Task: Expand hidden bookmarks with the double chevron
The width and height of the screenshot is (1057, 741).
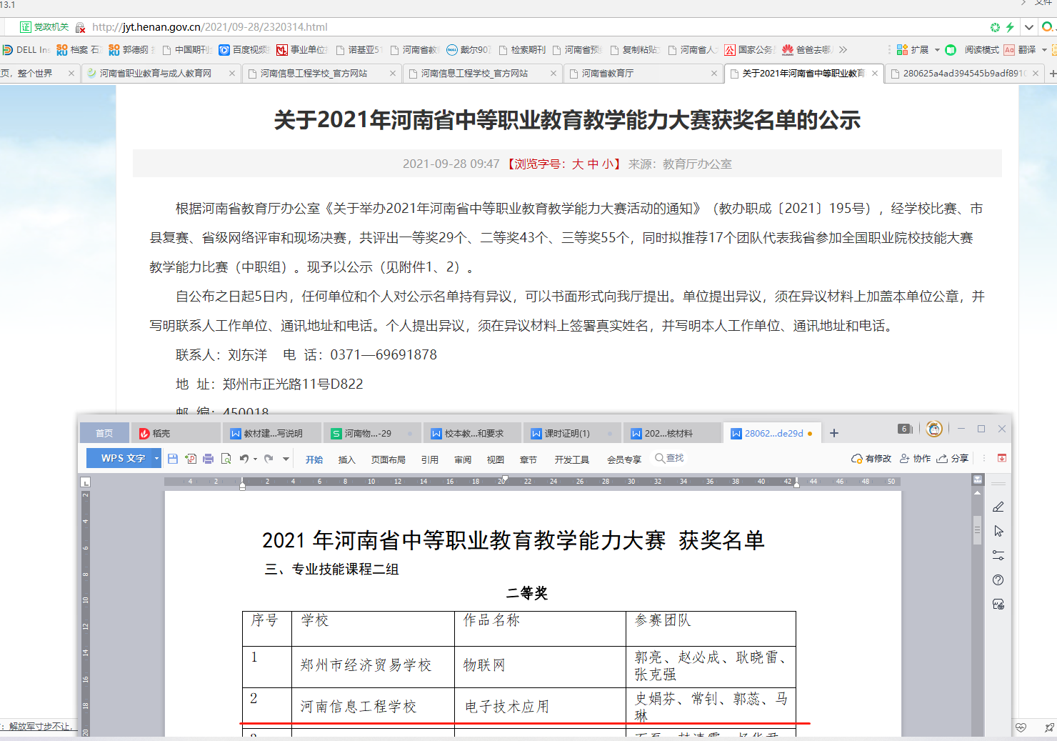Action: 843,50
